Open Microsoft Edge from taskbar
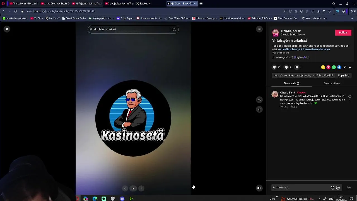The height and width of the screenshot is (201, 357). [95, 199]
